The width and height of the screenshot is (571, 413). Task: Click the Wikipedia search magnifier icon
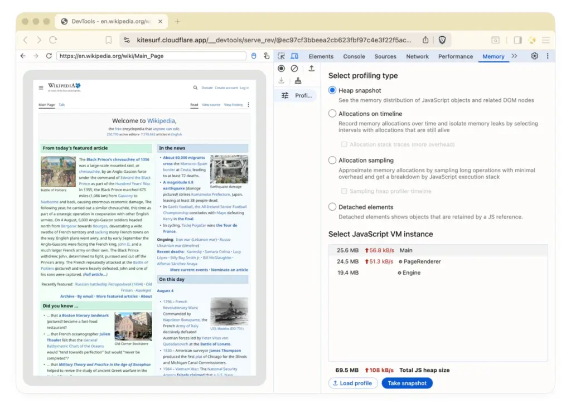[195, 88]
